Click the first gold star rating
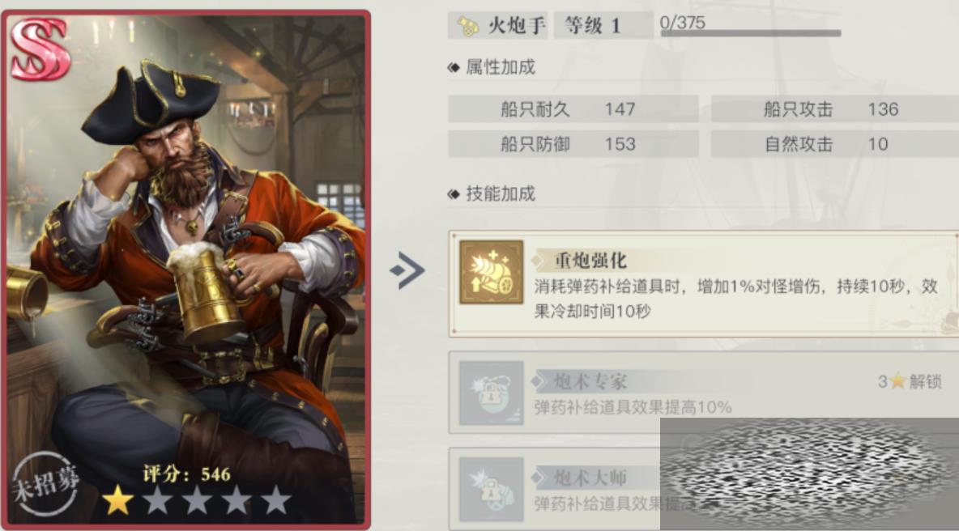This screenshot has height=531, width=959. (118, 500)
